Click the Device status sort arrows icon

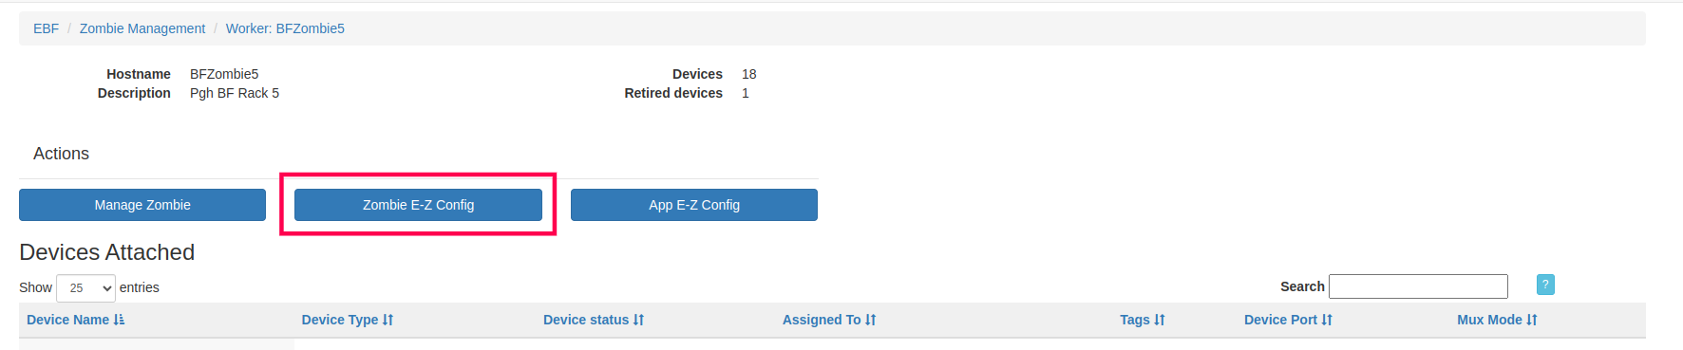click(x=638, y=320)
